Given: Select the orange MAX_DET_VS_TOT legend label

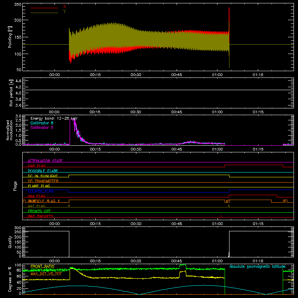Looking at the screenshot, I should pos(46,274).
